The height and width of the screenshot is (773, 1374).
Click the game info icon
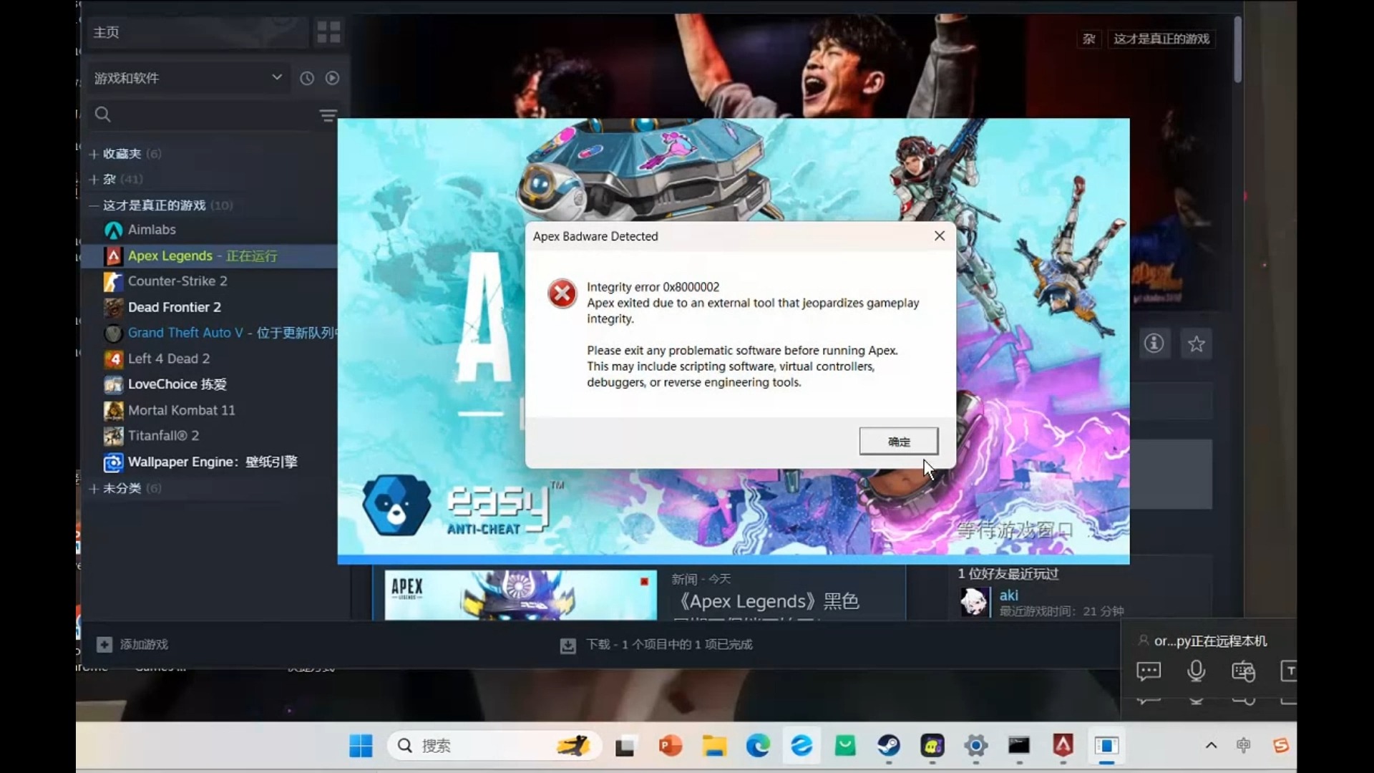(x=1154, y=344)
